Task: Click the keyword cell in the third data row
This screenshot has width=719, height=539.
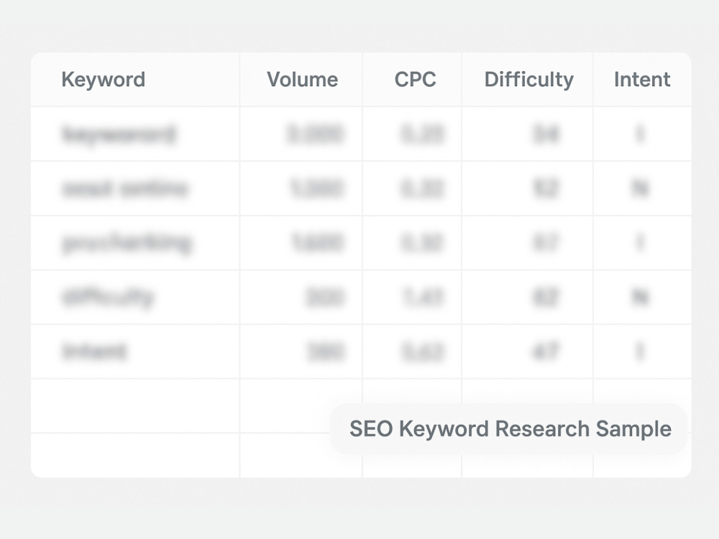Action: tap(135, 242)
